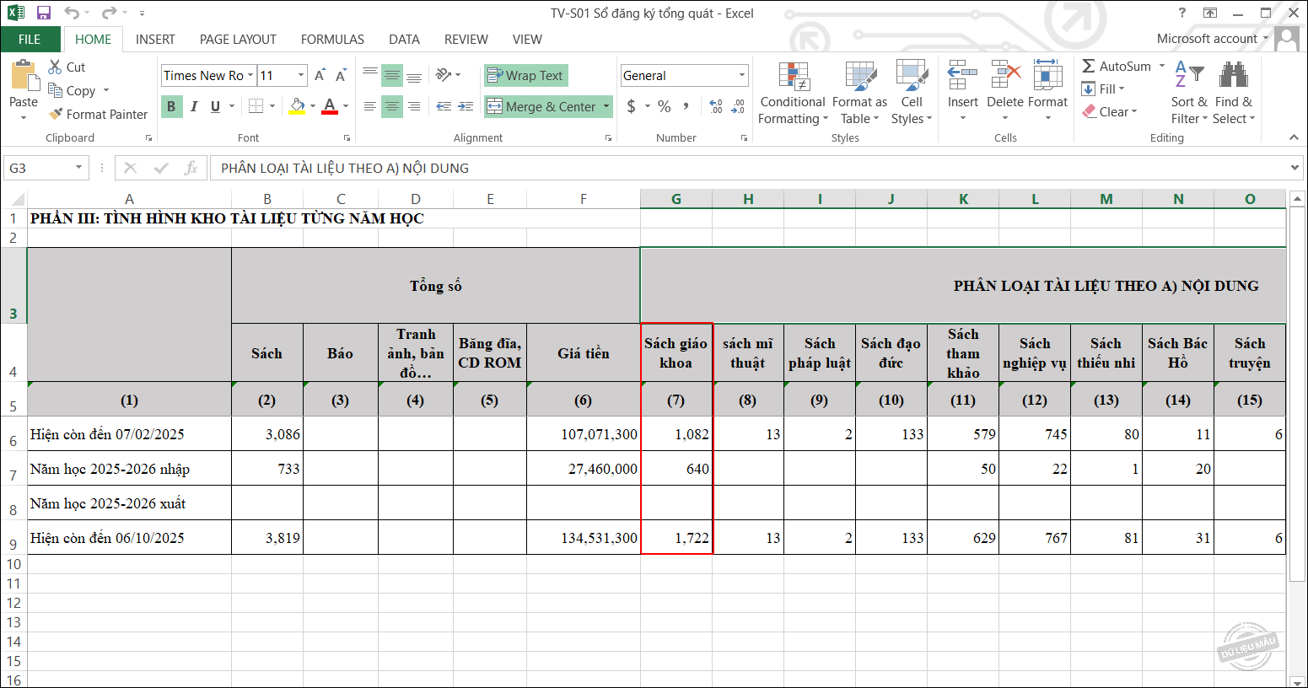
Task: Open Conditional Formatting options
Action: click(792, 94)
